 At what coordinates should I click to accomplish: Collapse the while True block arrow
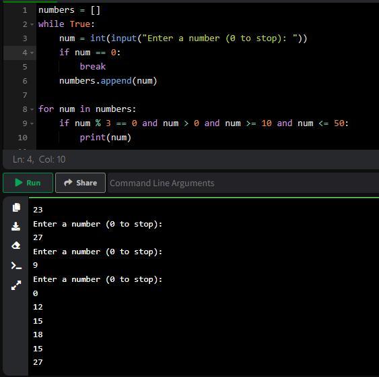32,24
